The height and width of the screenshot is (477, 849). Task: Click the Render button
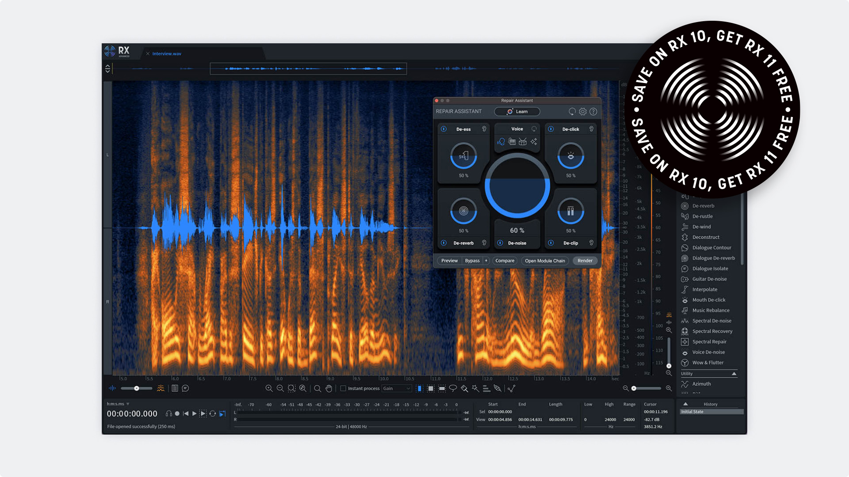coord(585,261)
